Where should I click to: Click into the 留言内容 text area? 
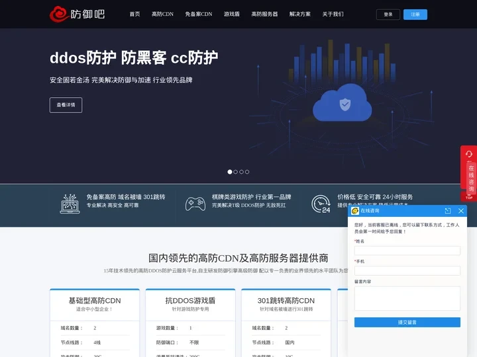tap(407, 298)
